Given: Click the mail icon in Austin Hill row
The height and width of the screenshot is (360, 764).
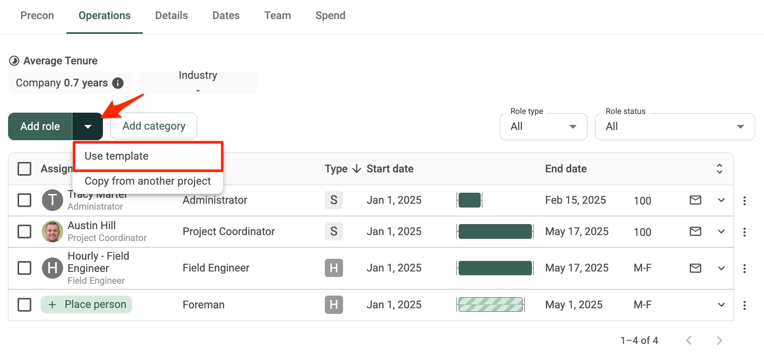Looking at the screenshot, I should point(695,231).
